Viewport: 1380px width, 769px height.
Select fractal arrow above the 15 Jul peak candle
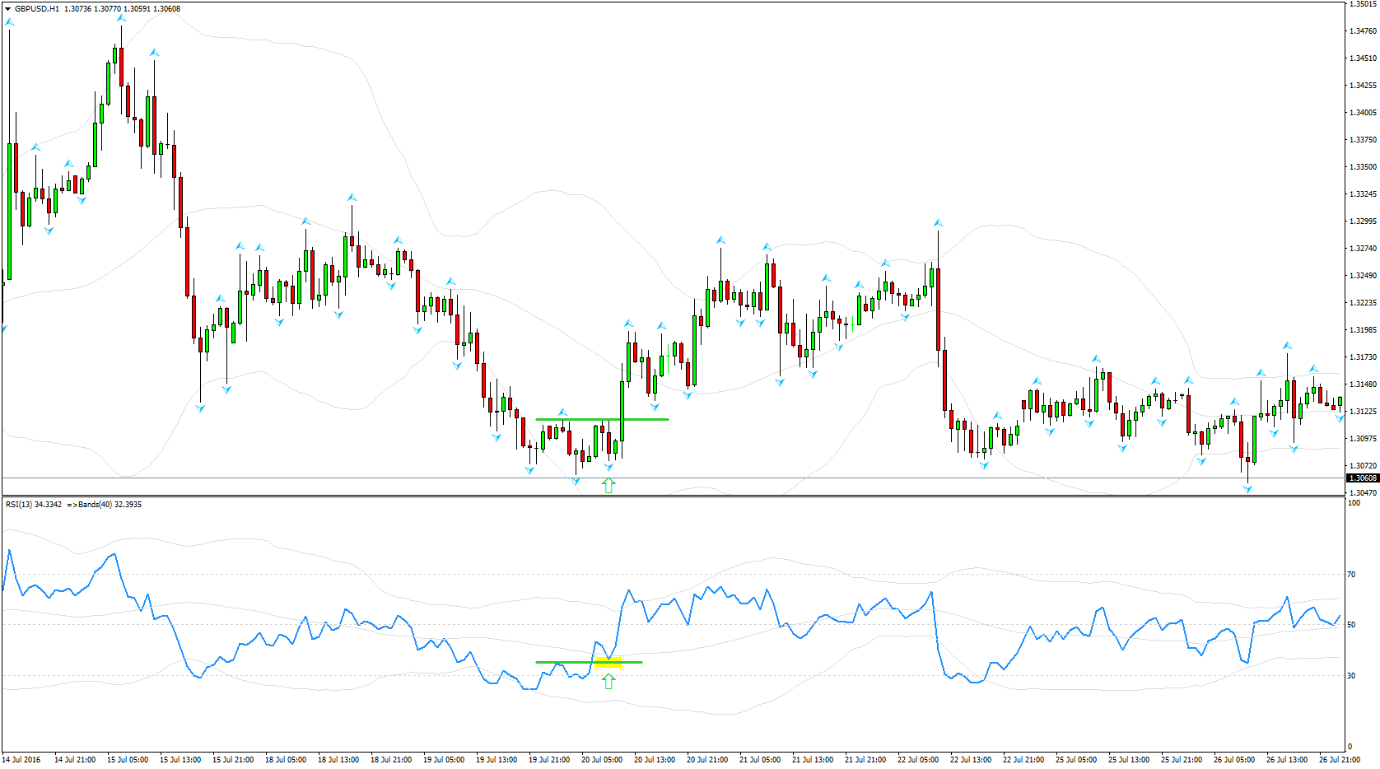(x=121, y=18)
